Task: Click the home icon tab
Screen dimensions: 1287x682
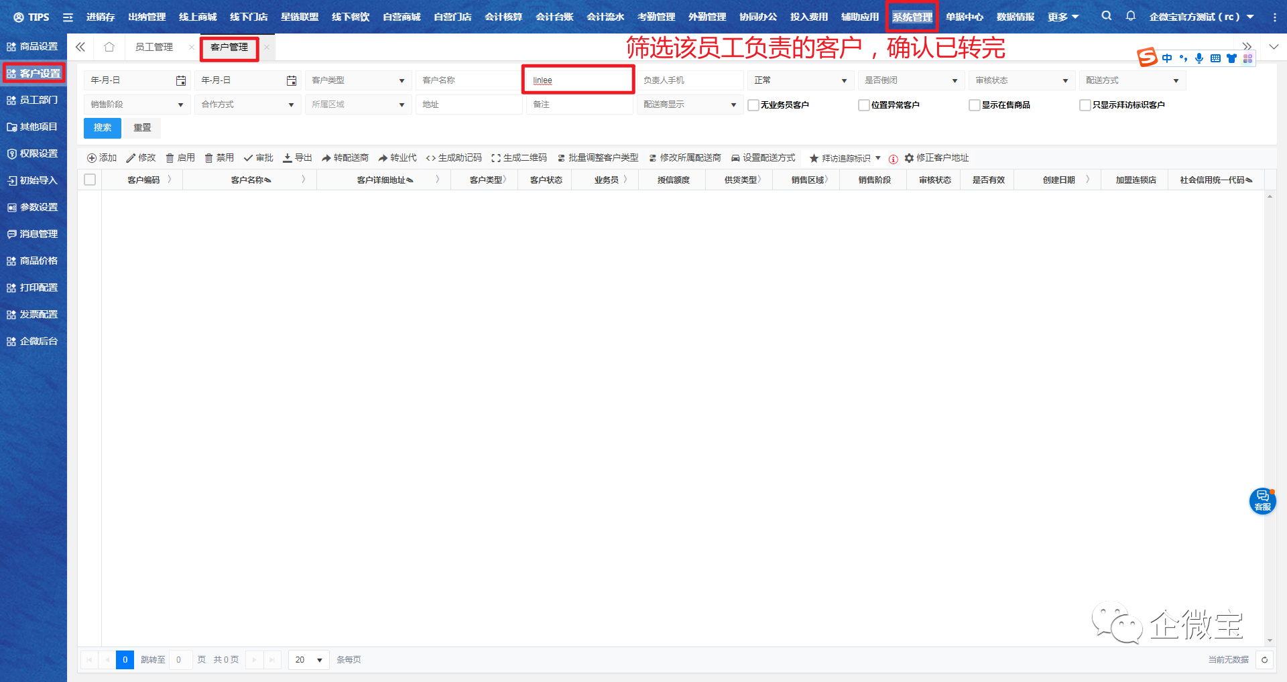Action: click(109, 47)
